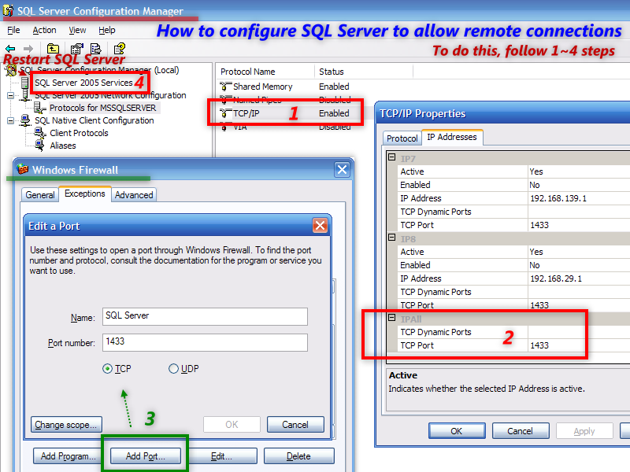Select Client Protocols tree item
This screenshot has height=472, width=630.
[80, 133]
